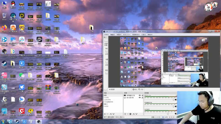Screen dimensions: 221x124
Task: Open the 编辑(E) menu in OBS
Action: coord(113,35)
